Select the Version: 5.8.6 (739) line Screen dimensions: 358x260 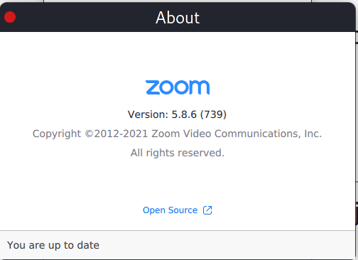tap(177, 114)
